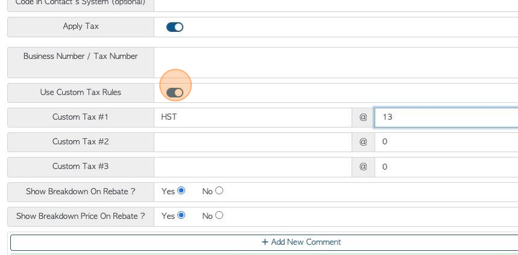This screenshot has width=518, height=255.
Task: Click the Add New Comment button
Action: click(301, 242)
